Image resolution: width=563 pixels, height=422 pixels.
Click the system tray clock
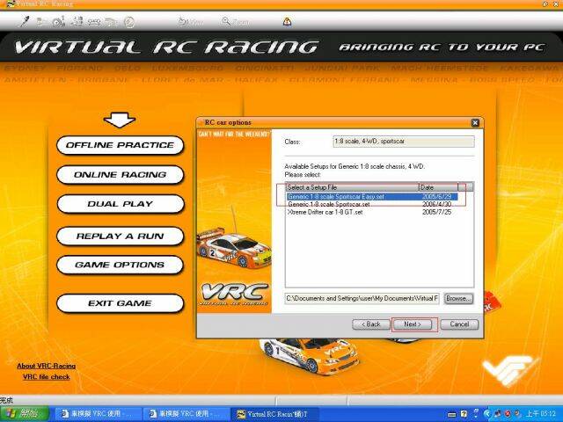[541, 414]
